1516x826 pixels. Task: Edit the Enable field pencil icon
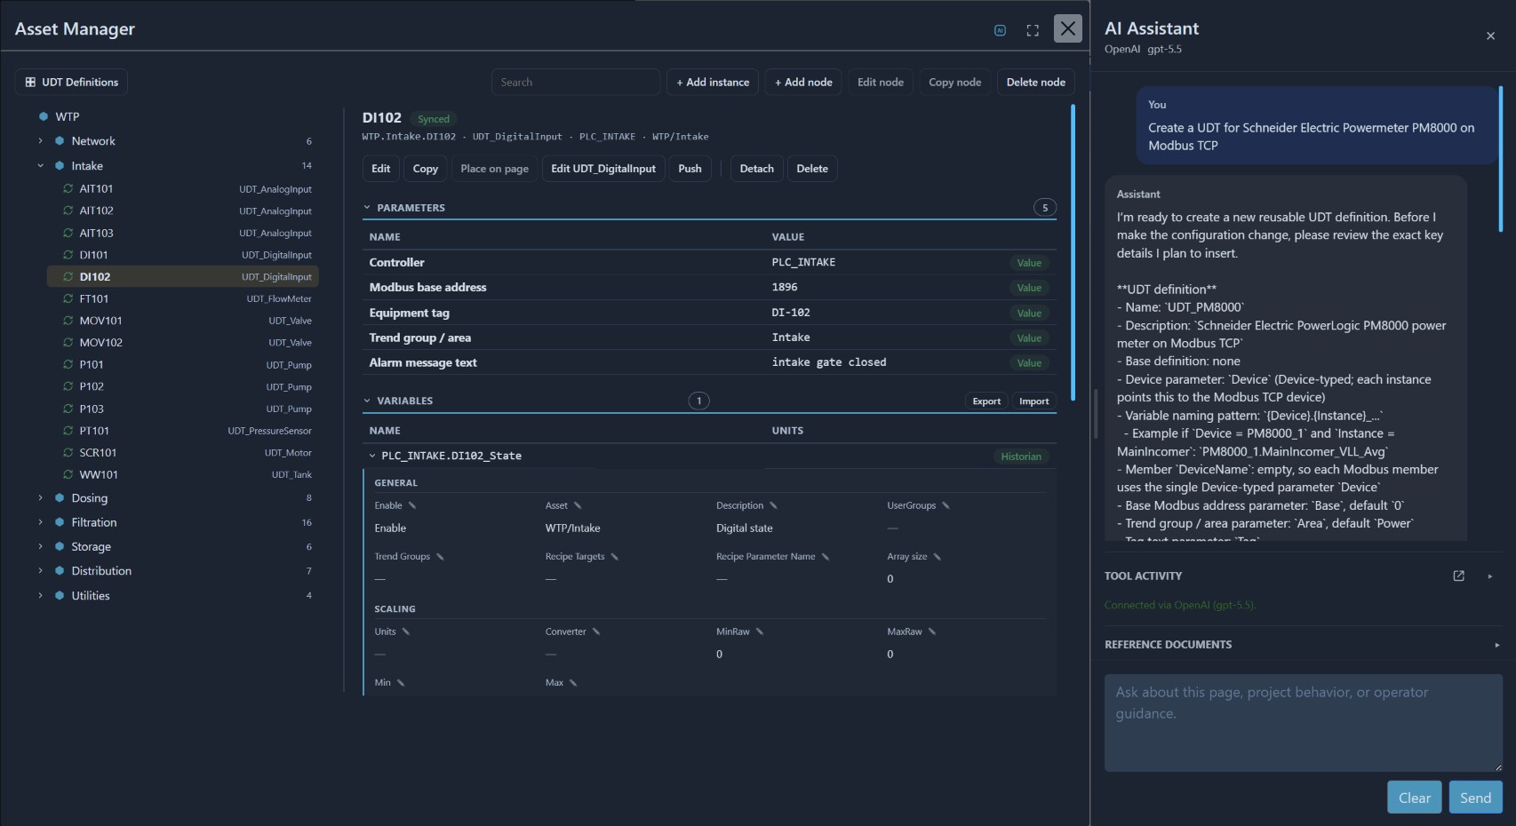pos(412,505)
